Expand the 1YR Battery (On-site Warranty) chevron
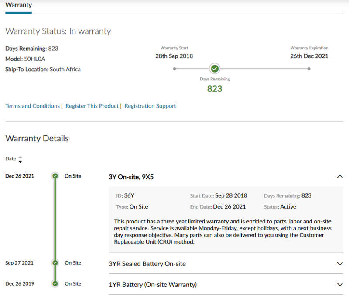Image resolution: width=349 pixels, height=300 pixels. (340, 284)
